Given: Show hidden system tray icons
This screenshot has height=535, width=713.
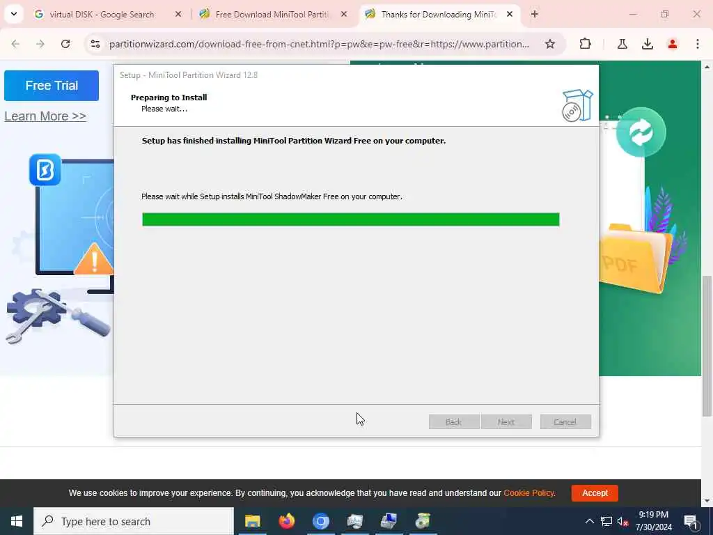Looking at the screenshot, I should pyautogui.click(x=589, y=521).
